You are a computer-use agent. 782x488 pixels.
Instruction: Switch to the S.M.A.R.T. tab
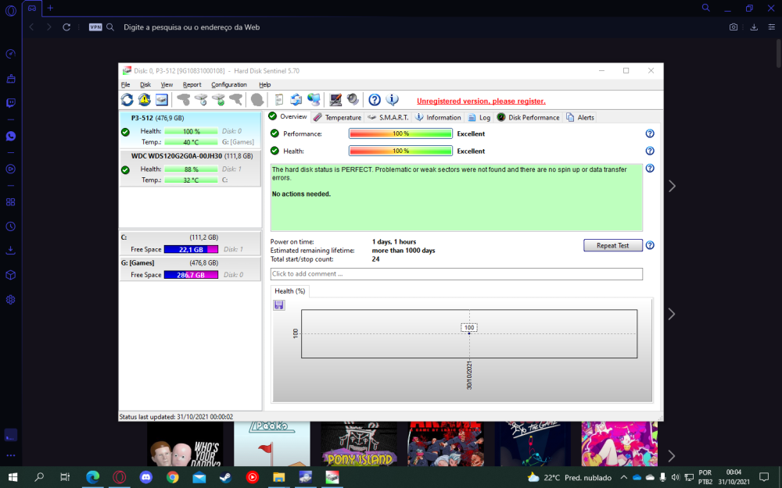click(389, 117)
